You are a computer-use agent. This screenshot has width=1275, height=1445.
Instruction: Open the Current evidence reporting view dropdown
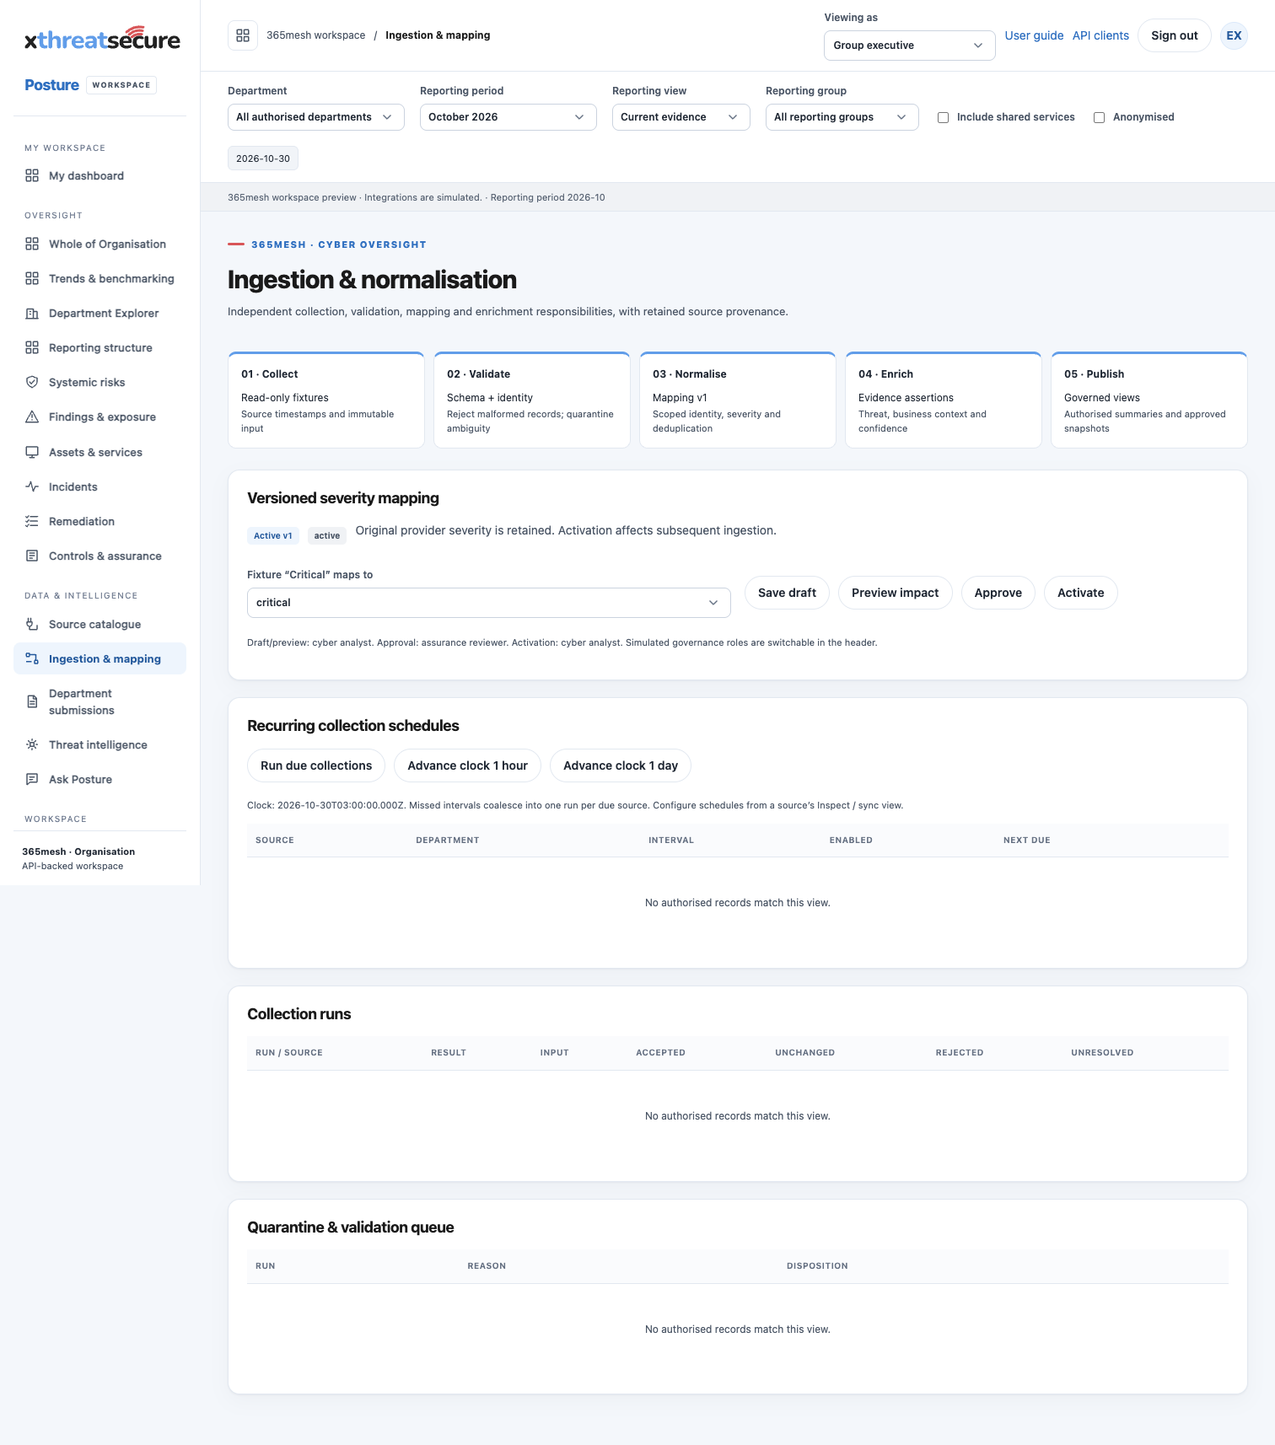click(x=681, y=117)
